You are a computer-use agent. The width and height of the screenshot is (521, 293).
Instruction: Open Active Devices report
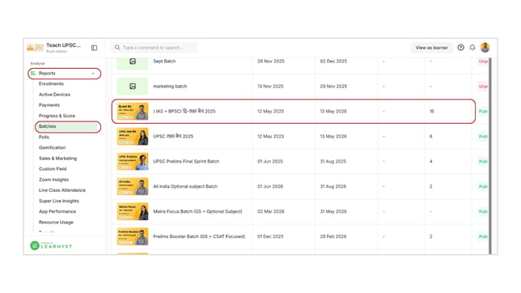[x=54, y=95]
